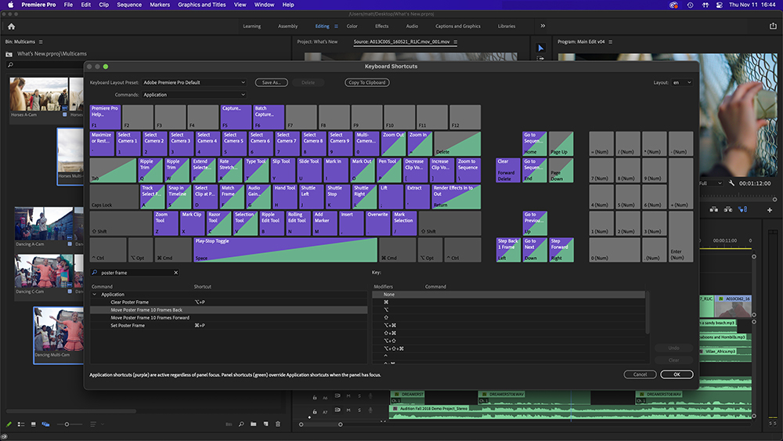This screenshot has width=783, height=441.
Task: Select Move Poster Frame 10 Frames Forward row
Action: click(x=229, y=318)
